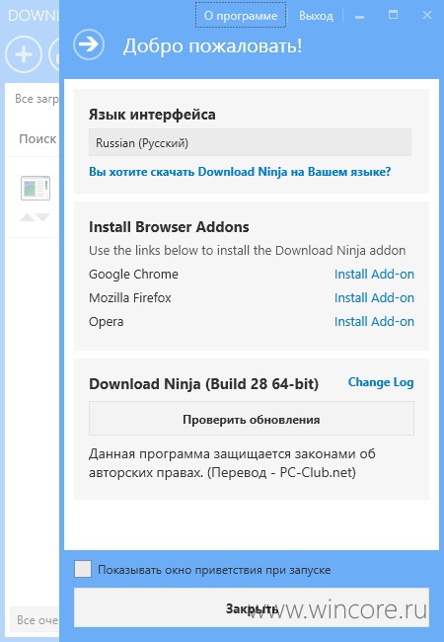Toggle Показывать окно приветствия при запуске checkbox

tap(83, 570)
